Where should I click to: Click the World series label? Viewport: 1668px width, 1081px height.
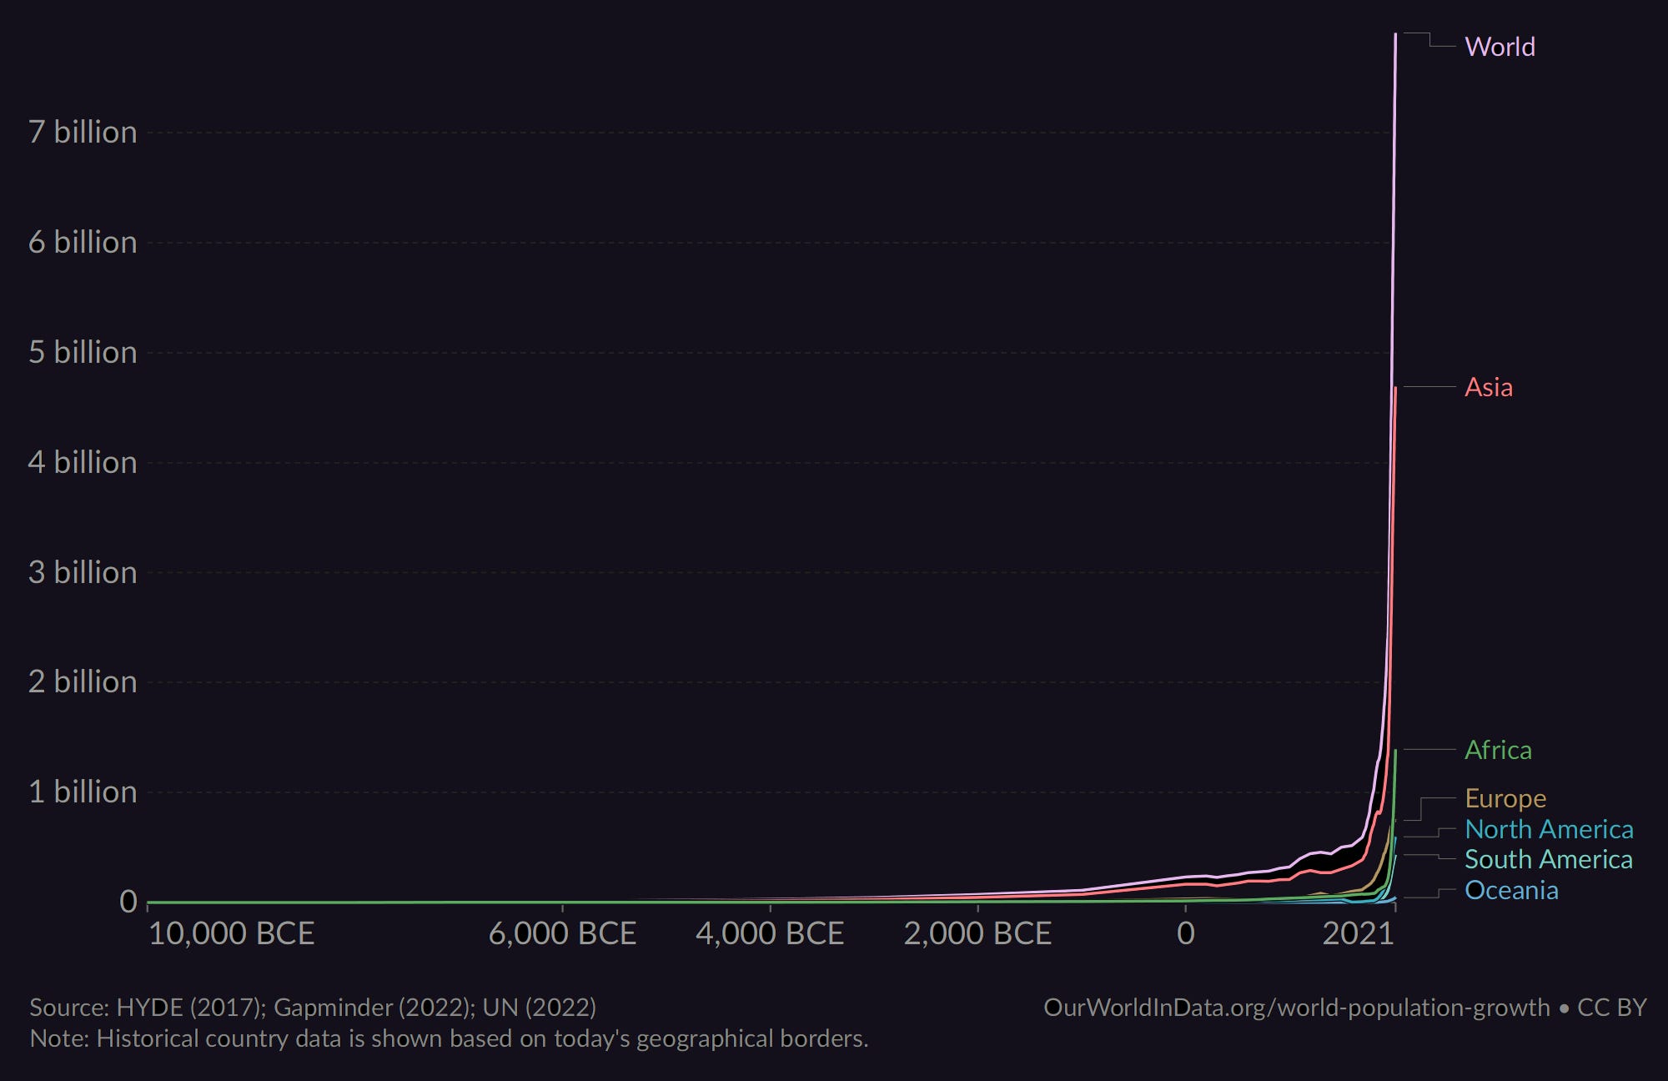[1500, 47]
